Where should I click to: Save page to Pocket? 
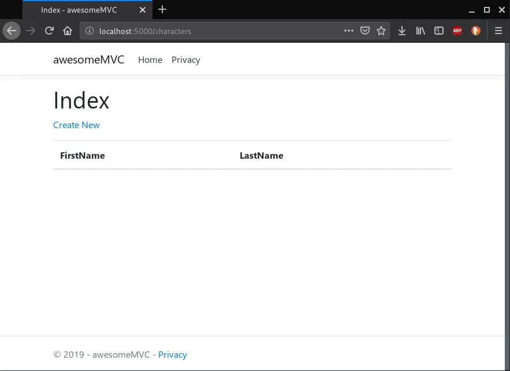pos(365,31)
